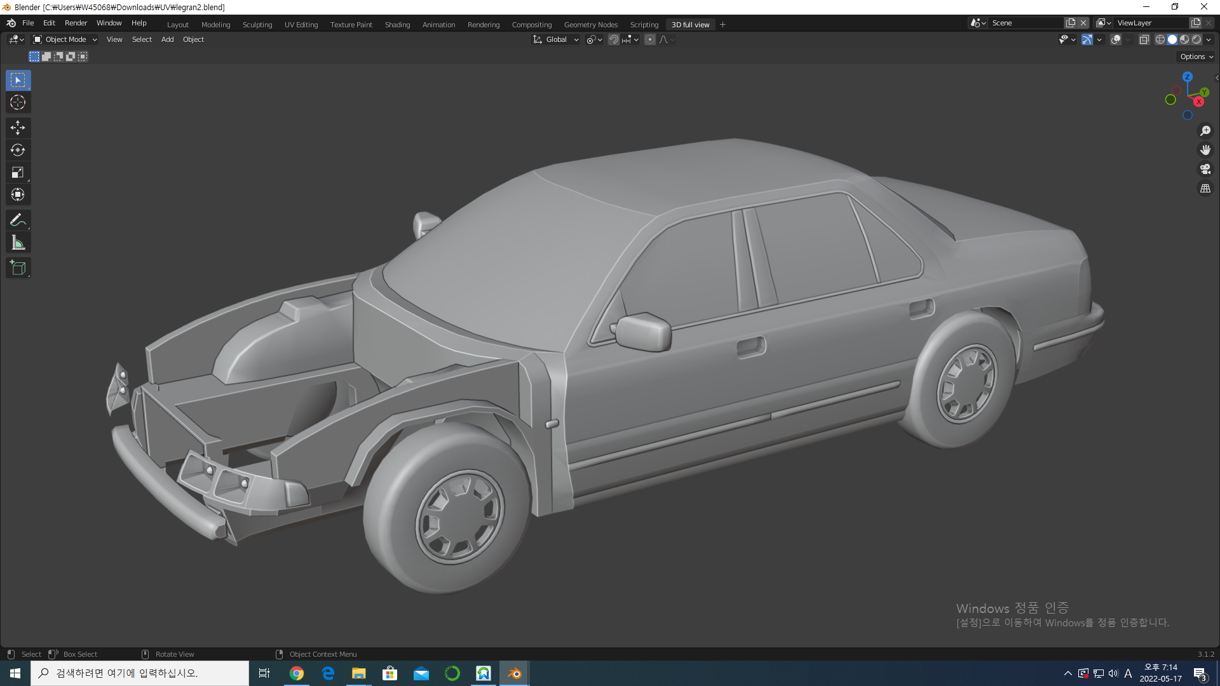The image size is (1220, 686).
Task: Open Chrome from the taskbar
Action: 296,673
